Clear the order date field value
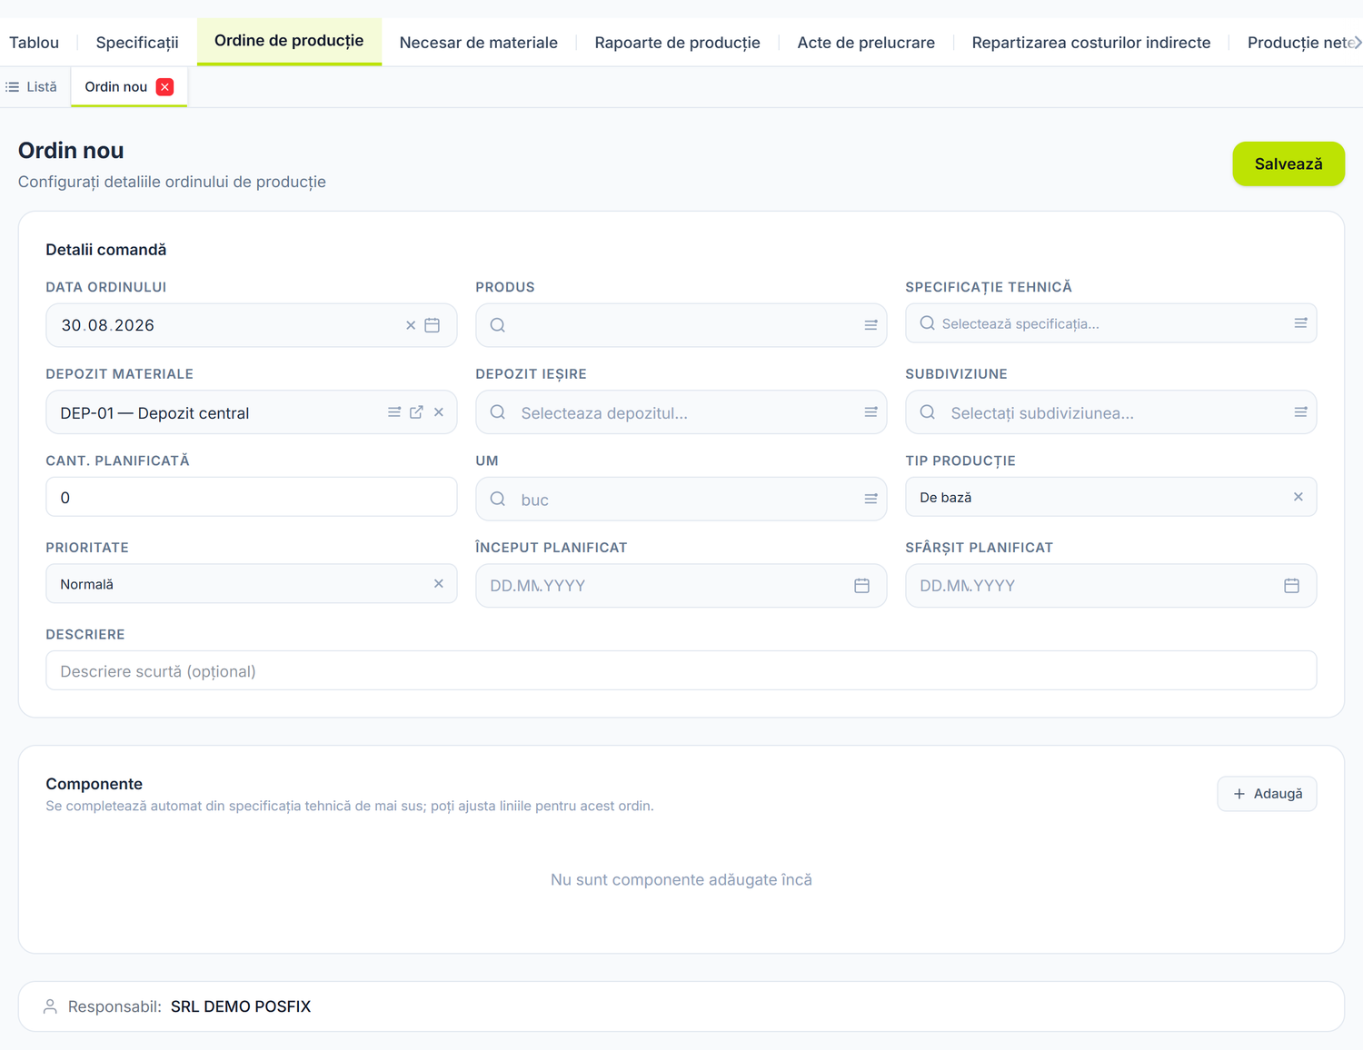 point(411,325)
